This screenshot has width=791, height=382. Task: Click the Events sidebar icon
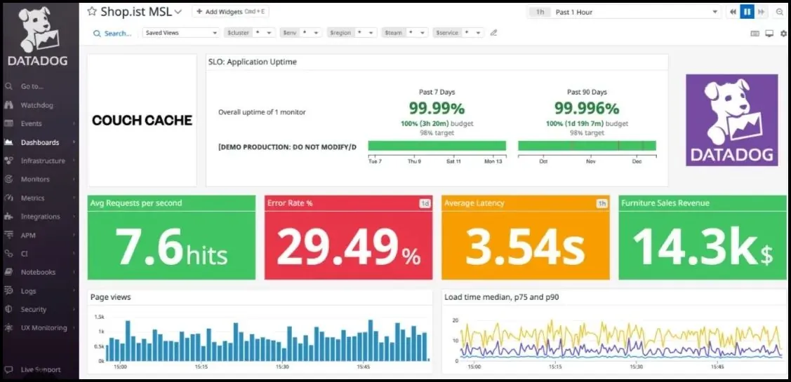tap(8, 123)
